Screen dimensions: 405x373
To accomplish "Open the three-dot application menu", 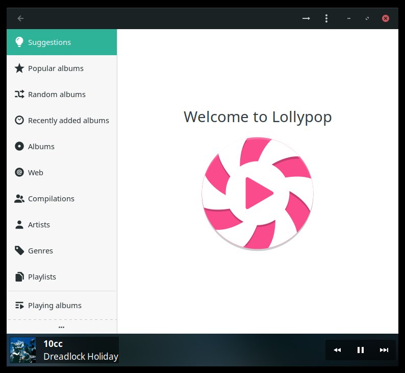I will coord(326,18).
